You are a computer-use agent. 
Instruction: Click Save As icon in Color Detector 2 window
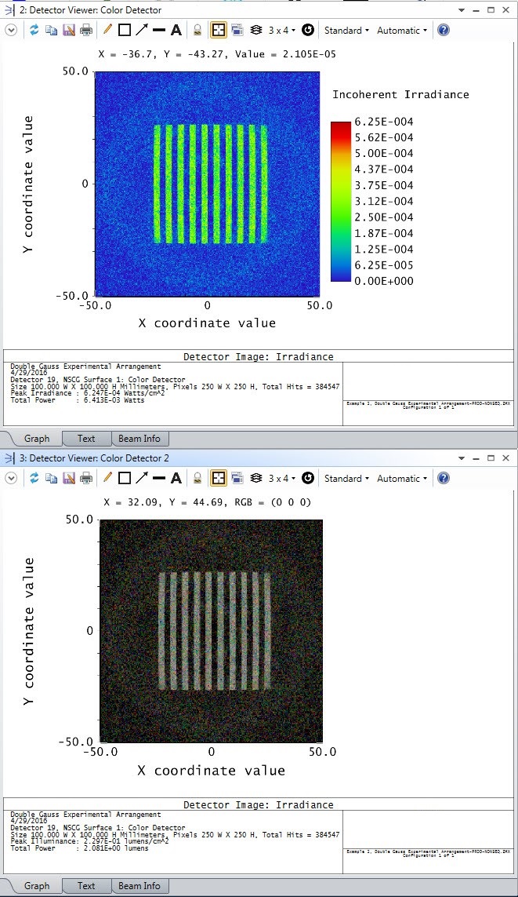[x=68, y=478]
